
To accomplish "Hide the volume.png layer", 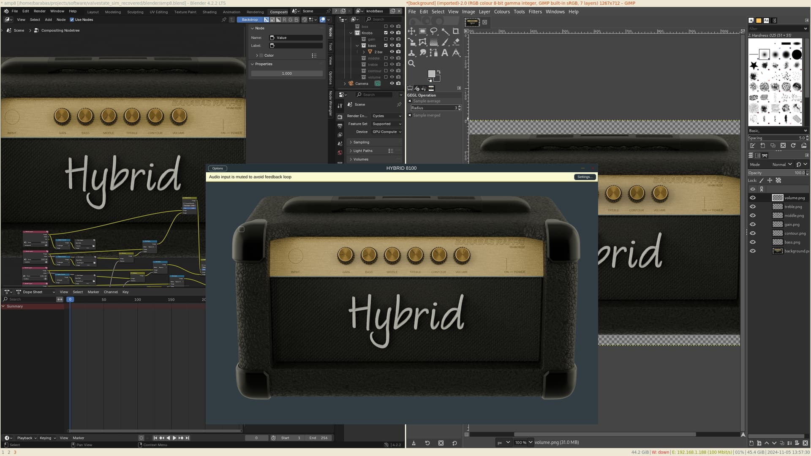I will (753, 198).
